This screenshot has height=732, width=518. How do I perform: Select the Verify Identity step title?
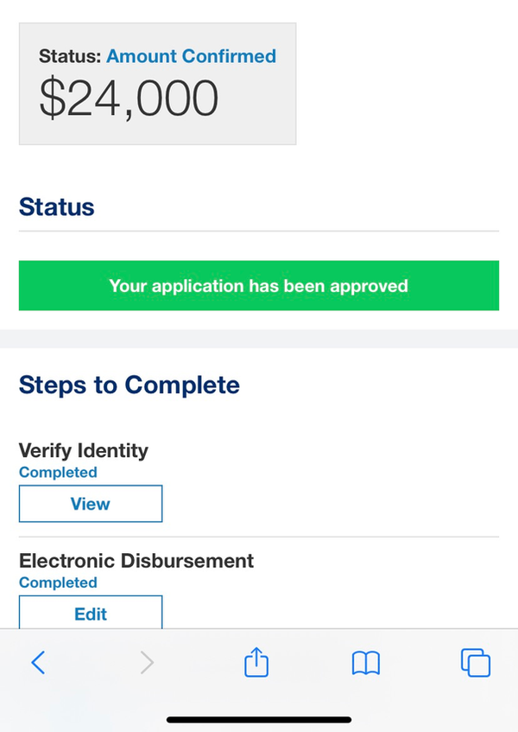pos(84,450)
